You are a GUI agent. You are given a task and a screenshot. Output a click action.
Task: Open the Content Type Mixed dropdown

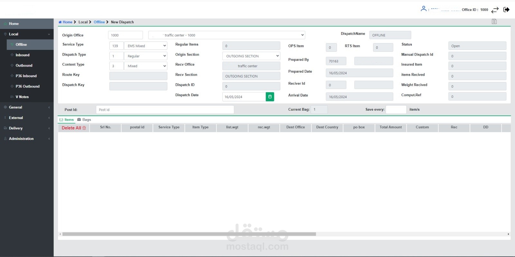145,66
